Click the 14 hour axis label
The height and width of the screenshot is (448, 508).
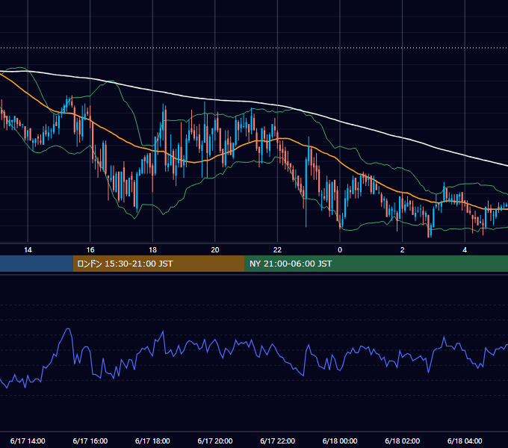(x=28, y=250)
